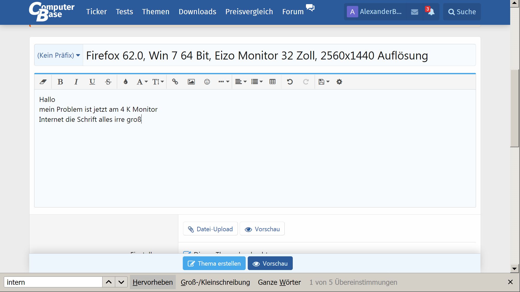Undo the last editor action

(x=290, y=82)
